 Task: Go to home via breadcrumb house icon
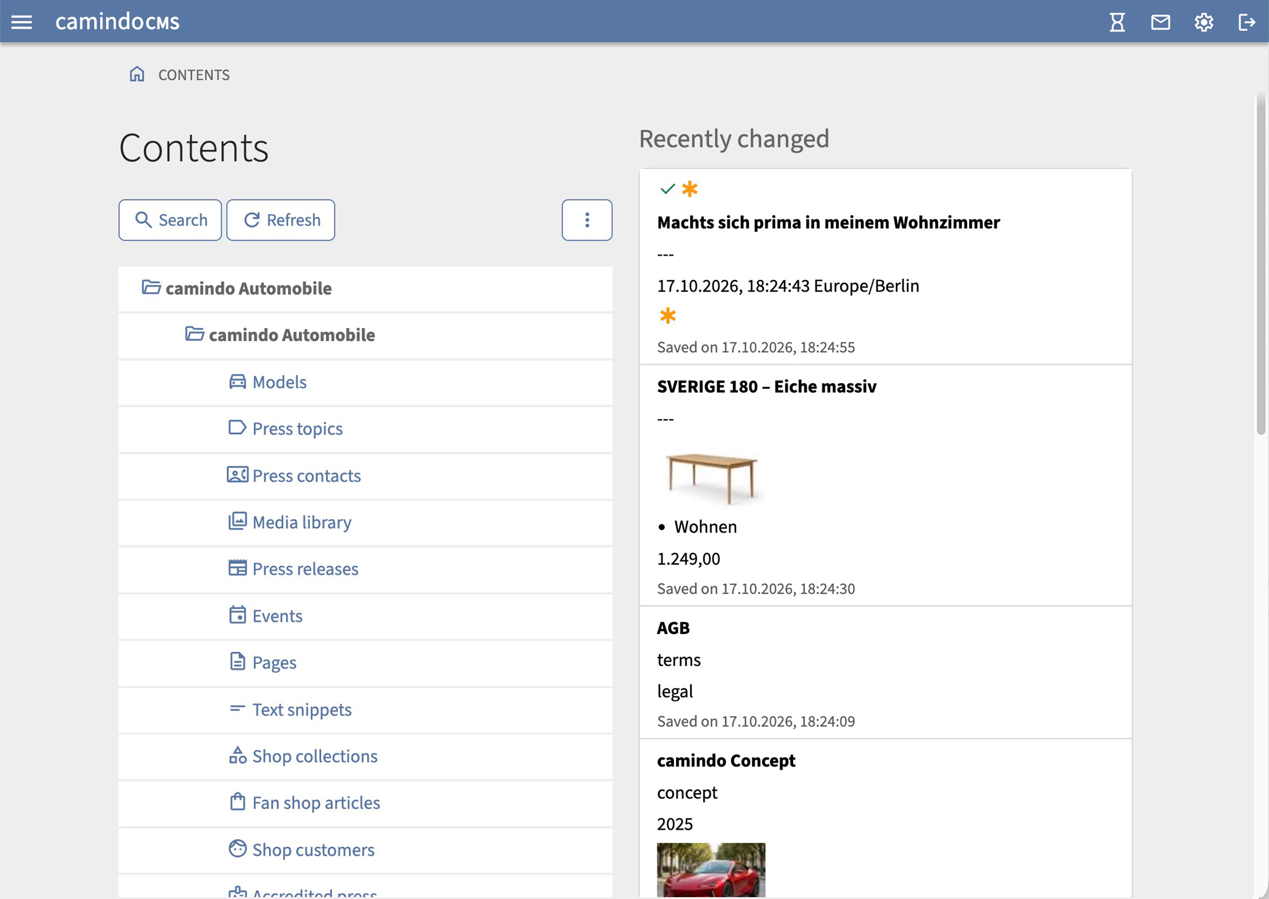[137, 74]
